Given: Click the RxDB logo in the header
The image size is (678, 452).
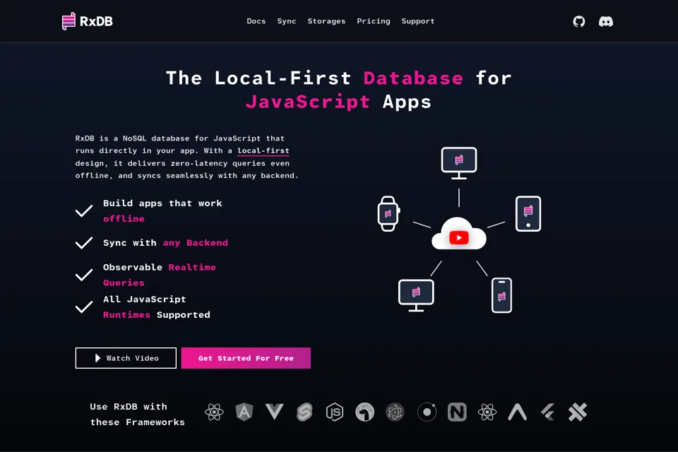Looking at the screenshot, I should click(88, 21).
